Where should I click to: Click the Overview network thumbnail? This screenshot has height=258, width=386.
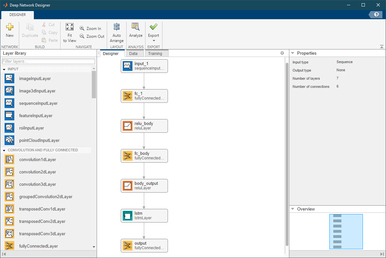pos(346,232)
